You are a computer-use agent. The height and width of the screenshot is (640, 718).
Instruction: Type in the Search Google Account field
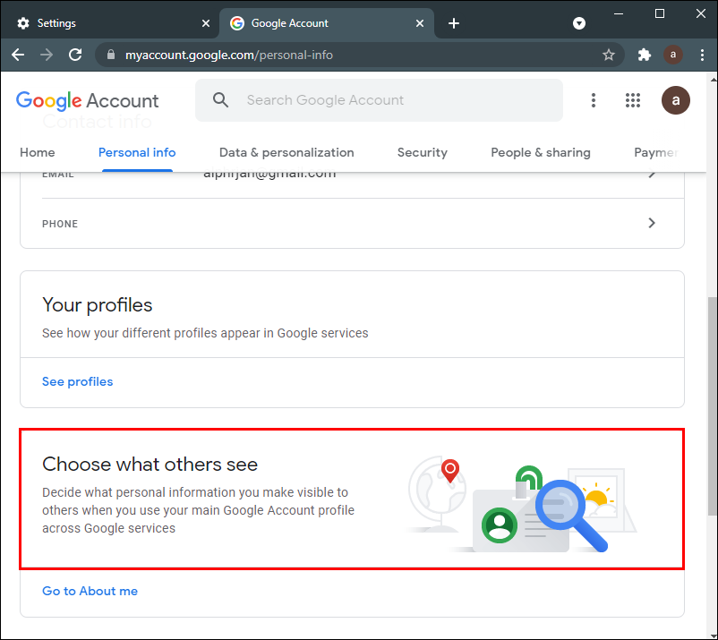[x=394, y=100]
